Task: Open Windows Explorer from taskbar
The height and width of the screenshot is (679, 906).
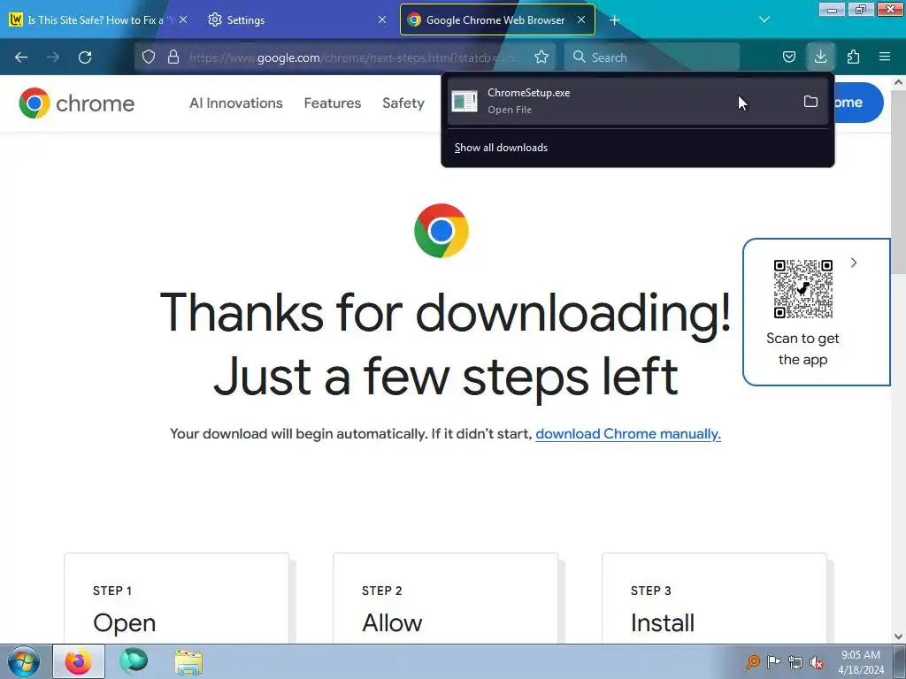Action: pos(188,662)
